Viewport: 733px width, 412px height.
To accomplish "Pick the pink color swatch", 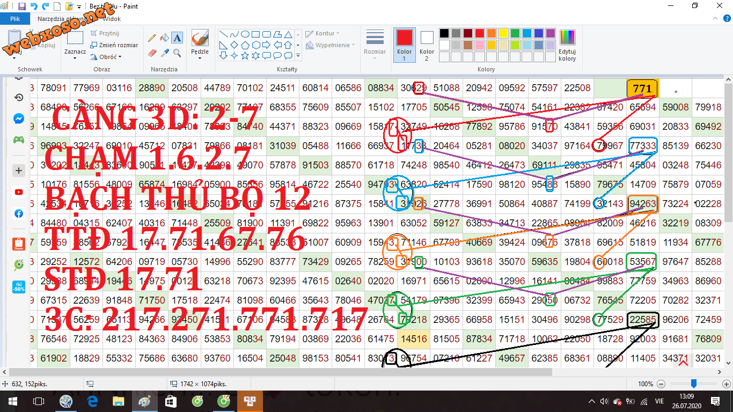I will pos(480,45).
